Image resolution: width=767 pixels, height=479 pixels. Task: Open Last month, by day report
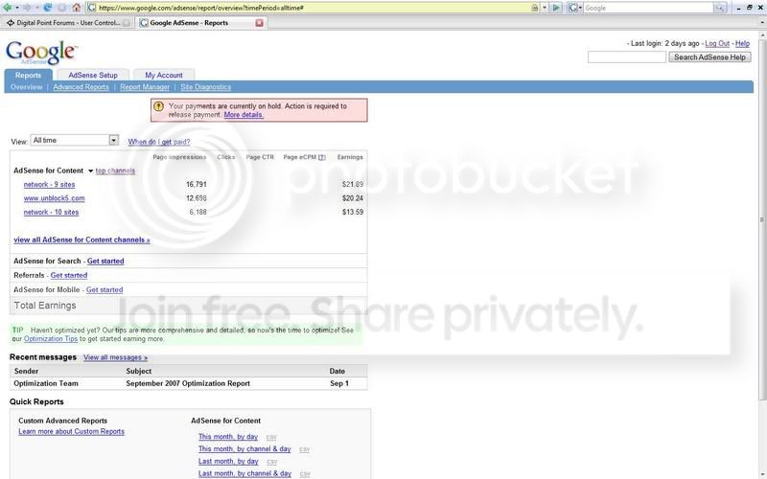228,461
